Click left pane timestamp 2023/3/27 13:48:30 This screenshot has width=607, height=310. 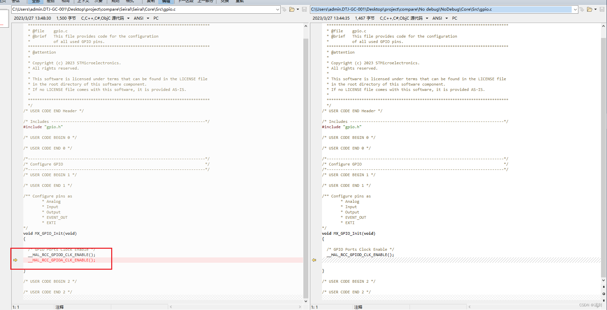pos(32,18)
